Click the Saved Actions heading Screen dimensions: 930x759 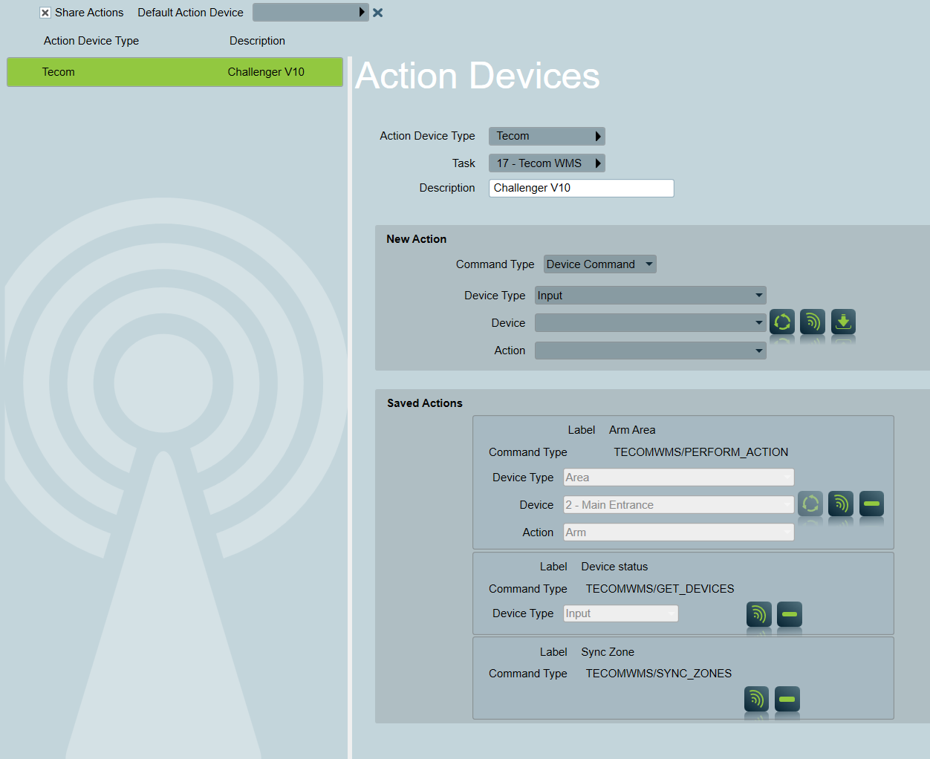pos(425,403)
